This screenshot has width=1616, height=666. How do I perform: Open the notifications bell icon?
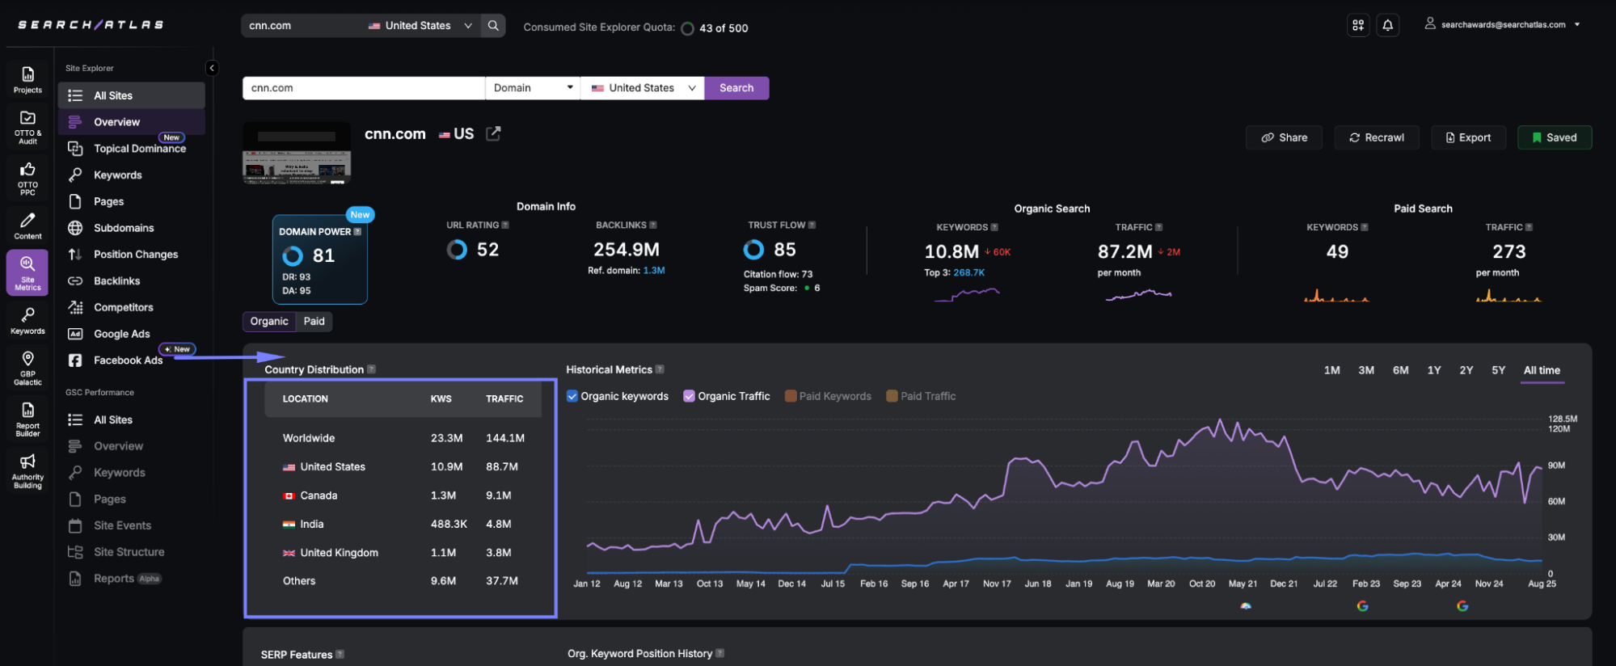coord(1388,25)
